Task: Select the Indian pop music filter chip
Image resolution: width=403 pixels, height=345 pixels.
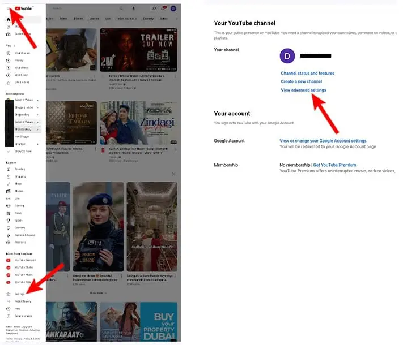Action: (127, 19)
